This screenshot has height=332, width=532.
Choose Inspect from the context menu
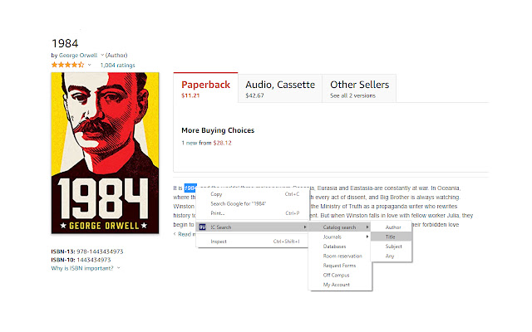click(219, 242)
